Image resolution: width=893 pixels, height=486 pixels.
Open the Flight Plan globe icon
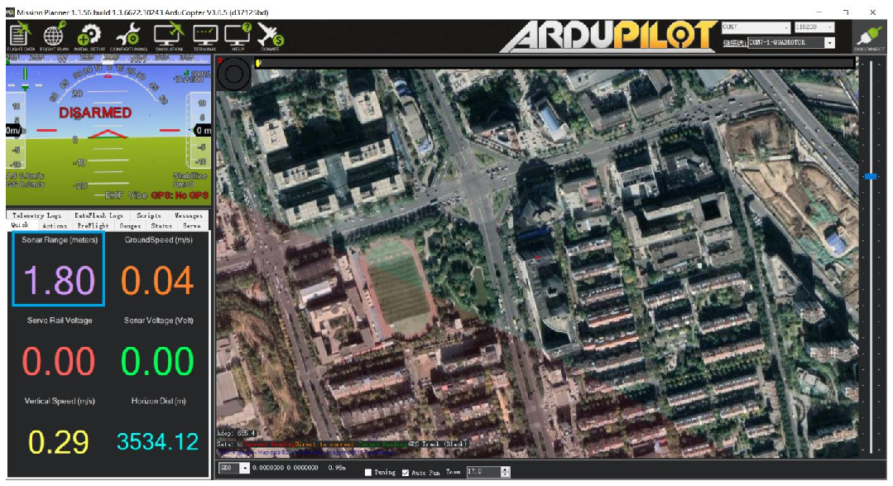tap(55, 36)
